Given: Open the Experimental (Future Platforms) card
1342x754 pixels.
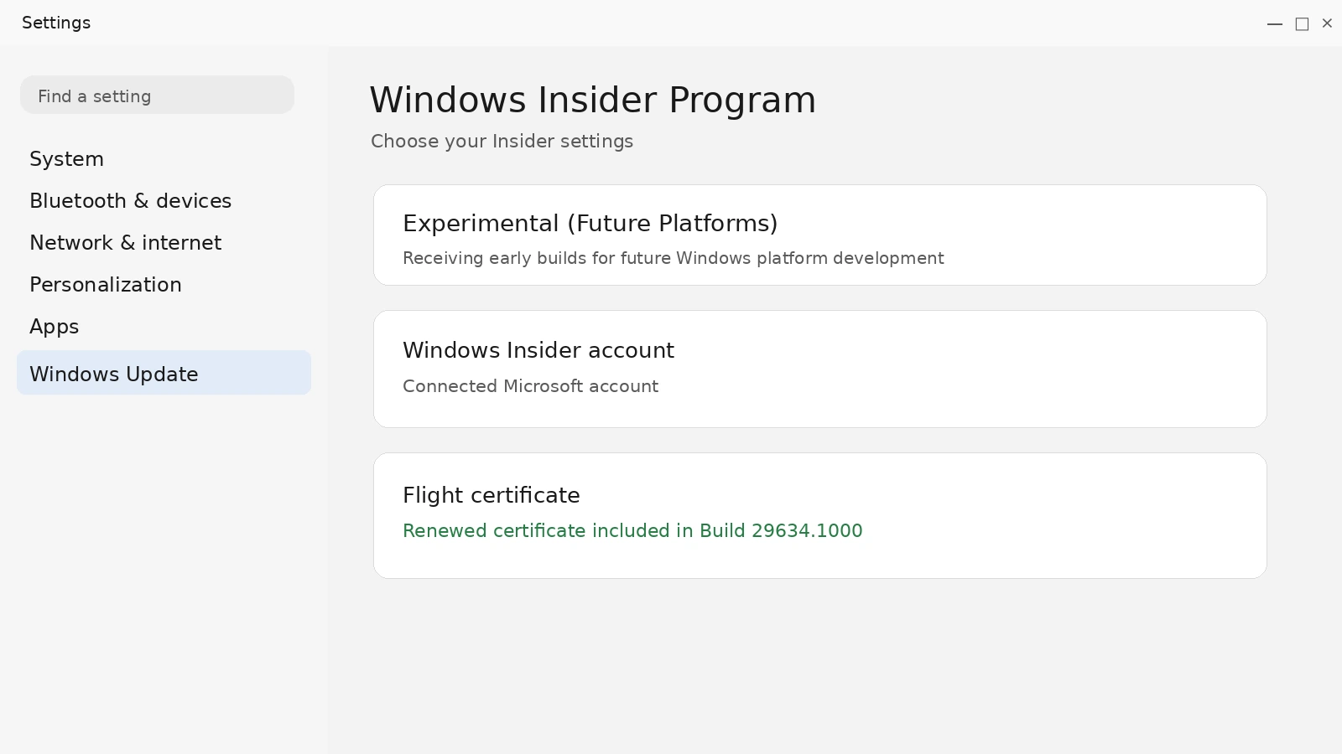Looking at the screenshot, I should pyautogui.click(x=819, y=235).
